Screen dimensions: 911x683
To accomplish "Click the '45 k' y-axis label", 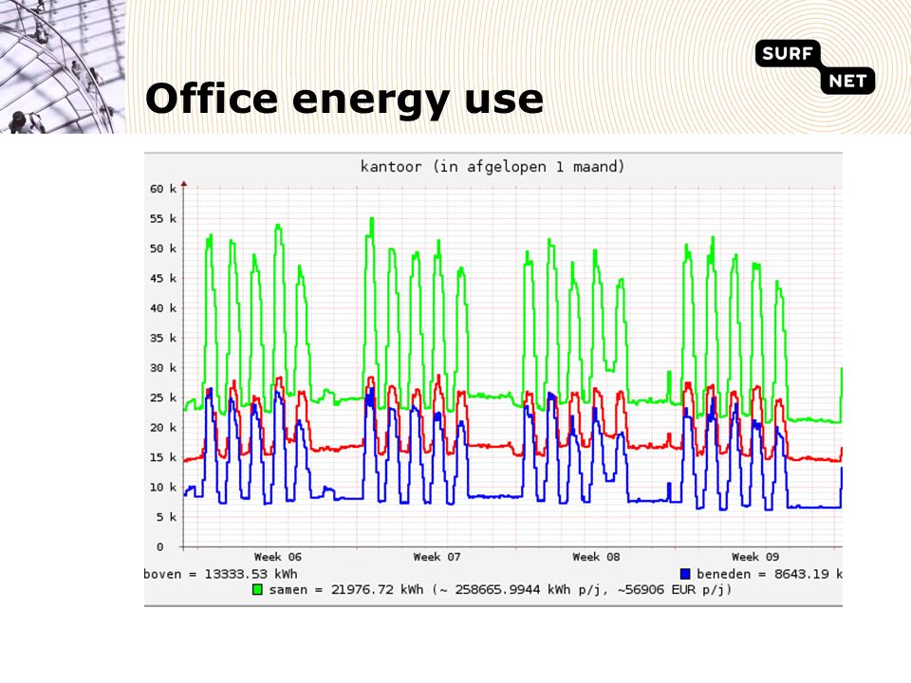I will click(x=162, y=278).
